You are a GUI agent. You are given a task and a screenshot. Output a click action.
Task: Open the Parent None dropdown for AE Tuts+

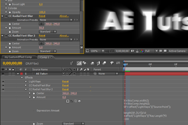pyautogui.click(x=108, y=74)
